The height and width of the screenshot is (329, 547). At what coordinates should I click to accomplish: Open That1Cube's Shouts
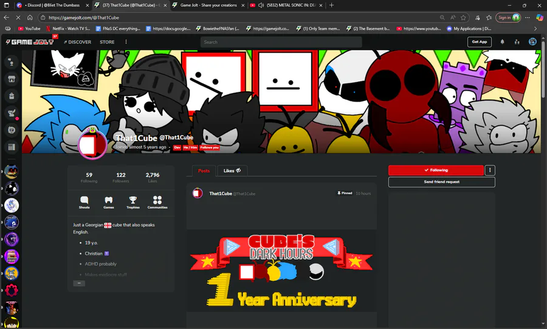pos(84,203)
